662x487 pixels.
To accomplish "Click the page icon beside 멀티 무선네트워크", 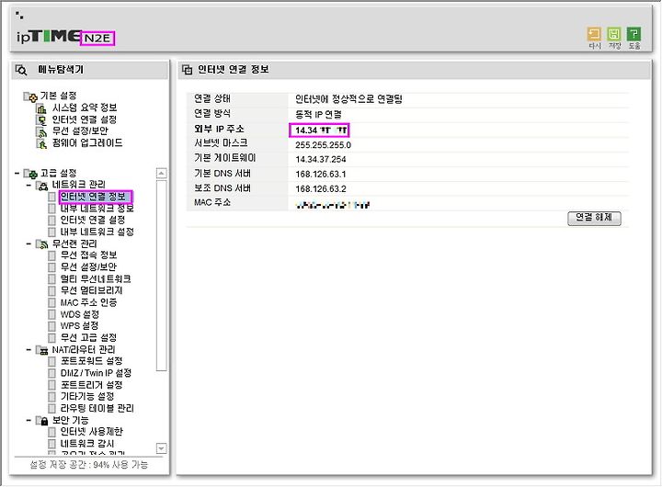I will (x=51, y=279).
